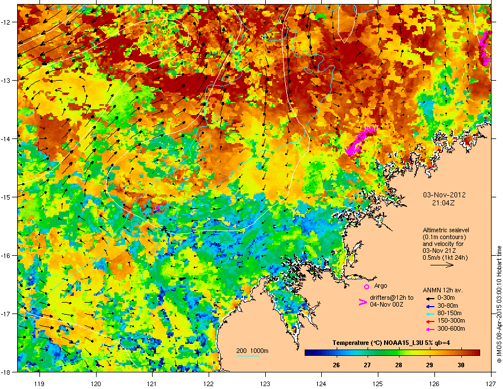Click the longitude axis label 127
The width and height of the screenshot is (503, 389).
click(x=491, y=383)
